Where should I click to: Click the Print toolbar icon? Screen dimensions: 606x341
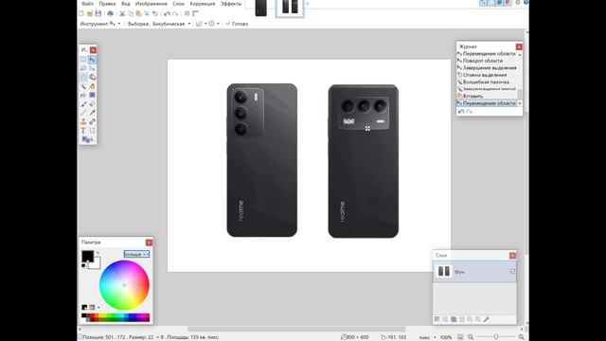click(110, 13)
